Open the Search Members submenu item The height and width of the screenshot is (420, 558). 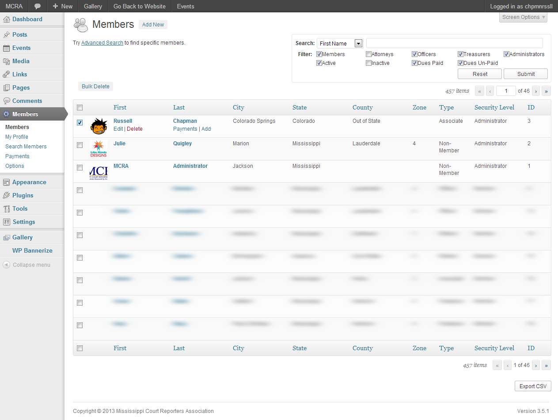point(26,147)
